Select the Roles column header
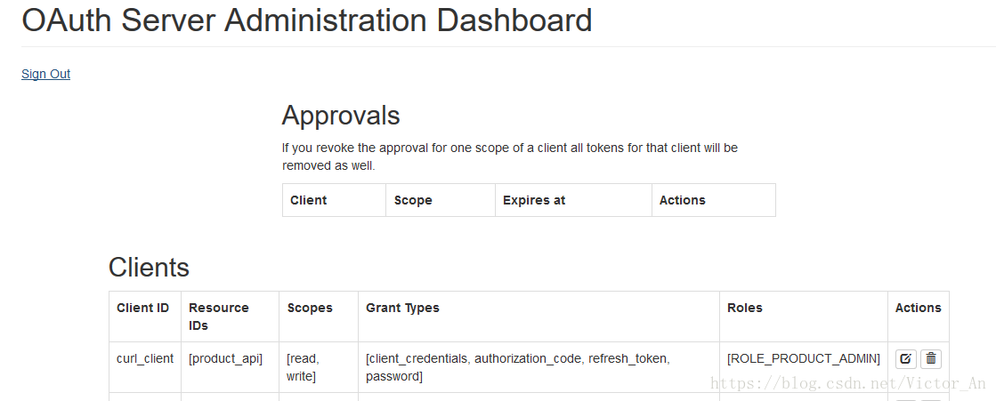996x401 pixels. point(744,308)
